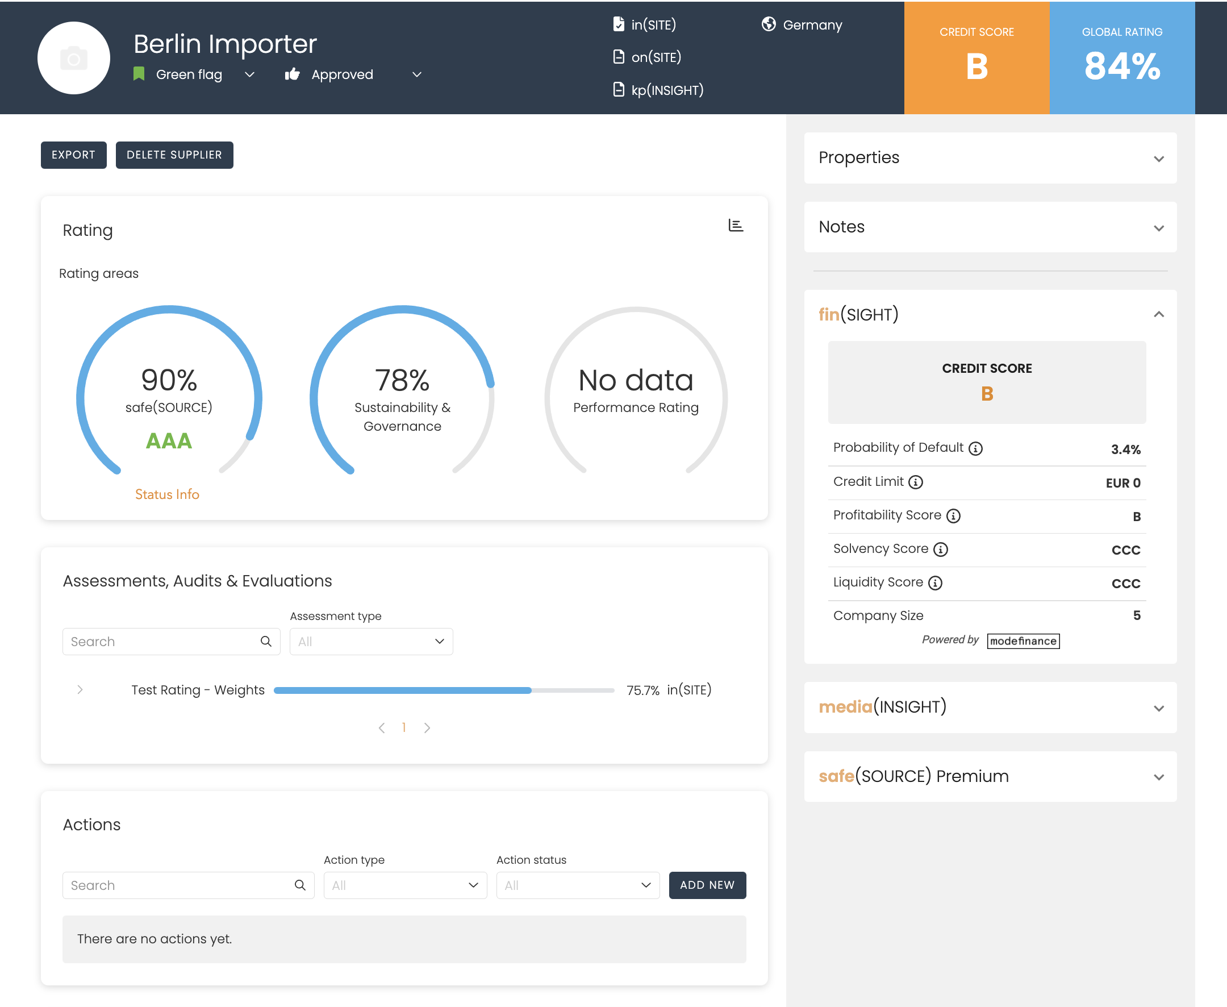Click the Berlin Importer supplier name
Viewport: 1227px width, 1007px height.
(225, 44)
